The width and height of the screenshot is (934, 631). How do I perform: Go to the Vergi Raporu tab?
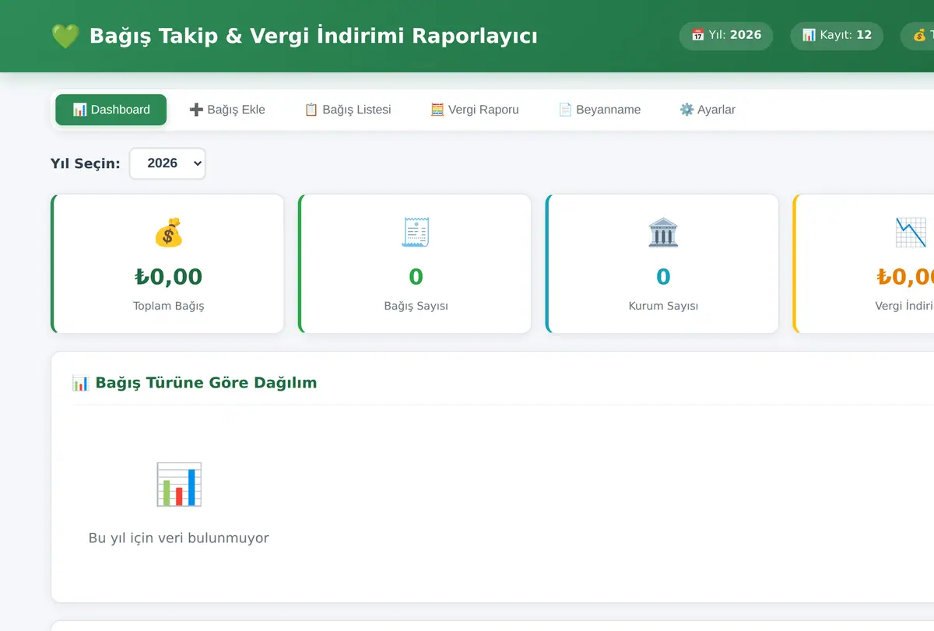(x=475, y=110)
